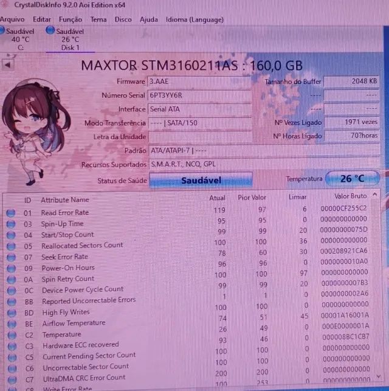Click status orb for UltraDMA CRC Error Count
Screen dimensions: 389x391
pos(12,379)
